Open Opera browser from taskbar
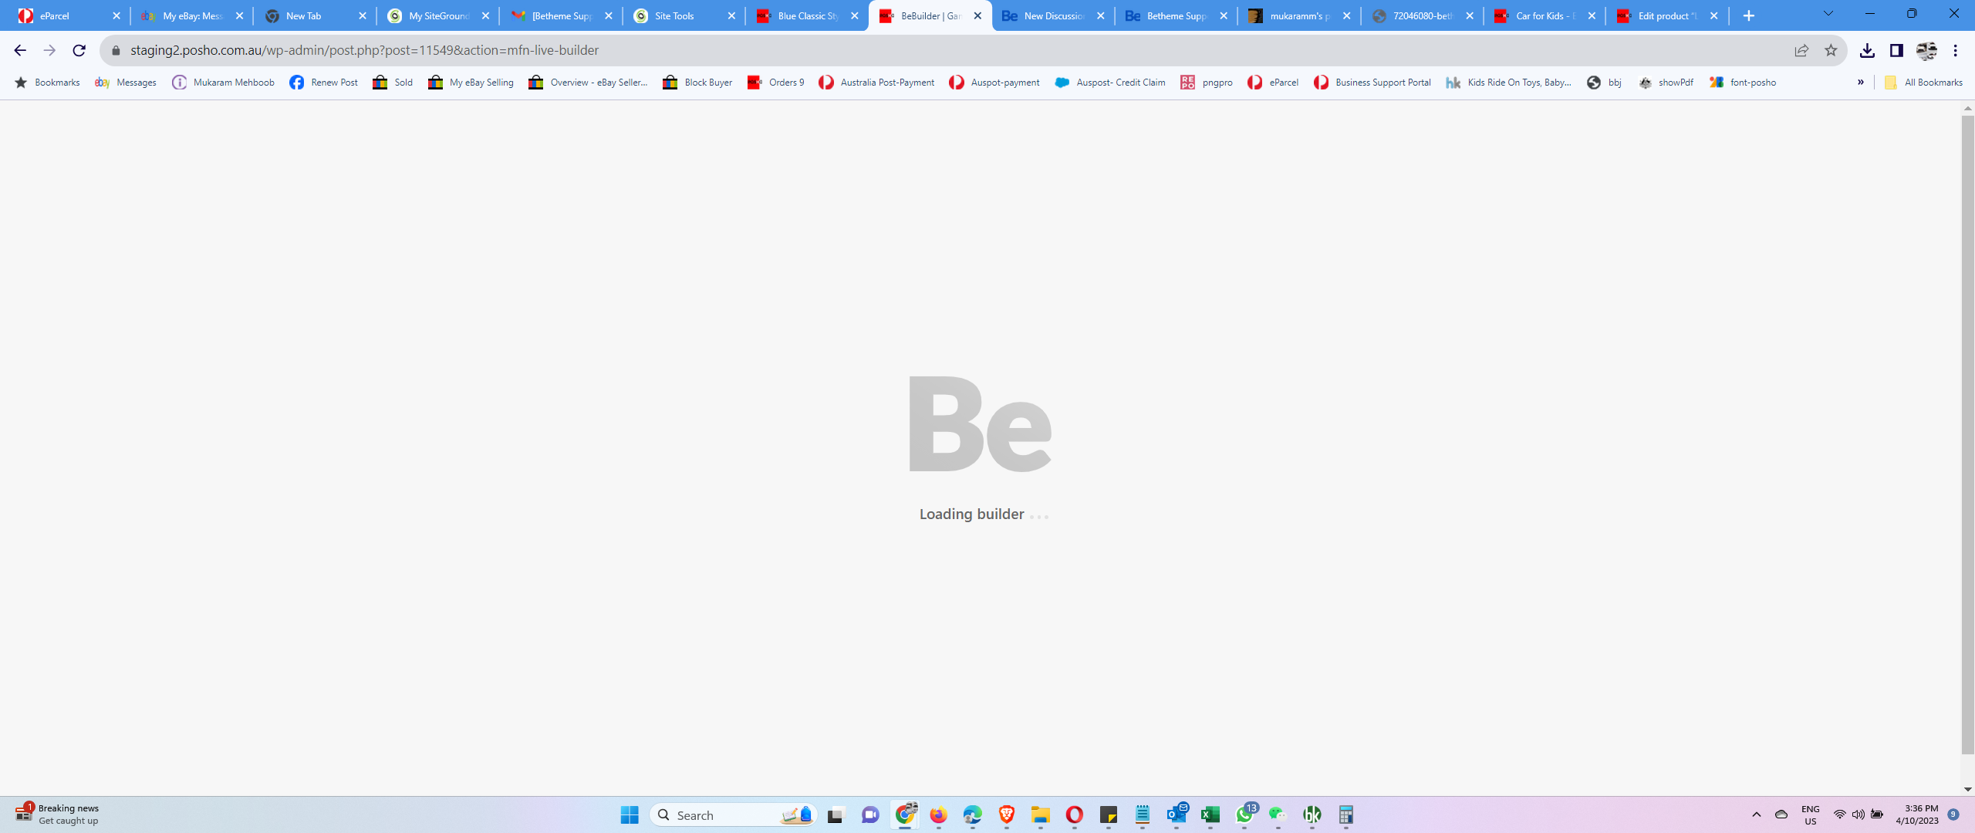The height and width of the screenshot is (833, 1975). coord(1074,815)
